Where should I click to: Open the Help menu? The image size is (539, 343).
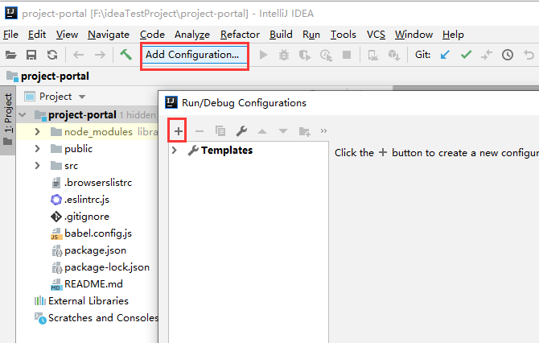pyautogui.click(x=453, y=35)
